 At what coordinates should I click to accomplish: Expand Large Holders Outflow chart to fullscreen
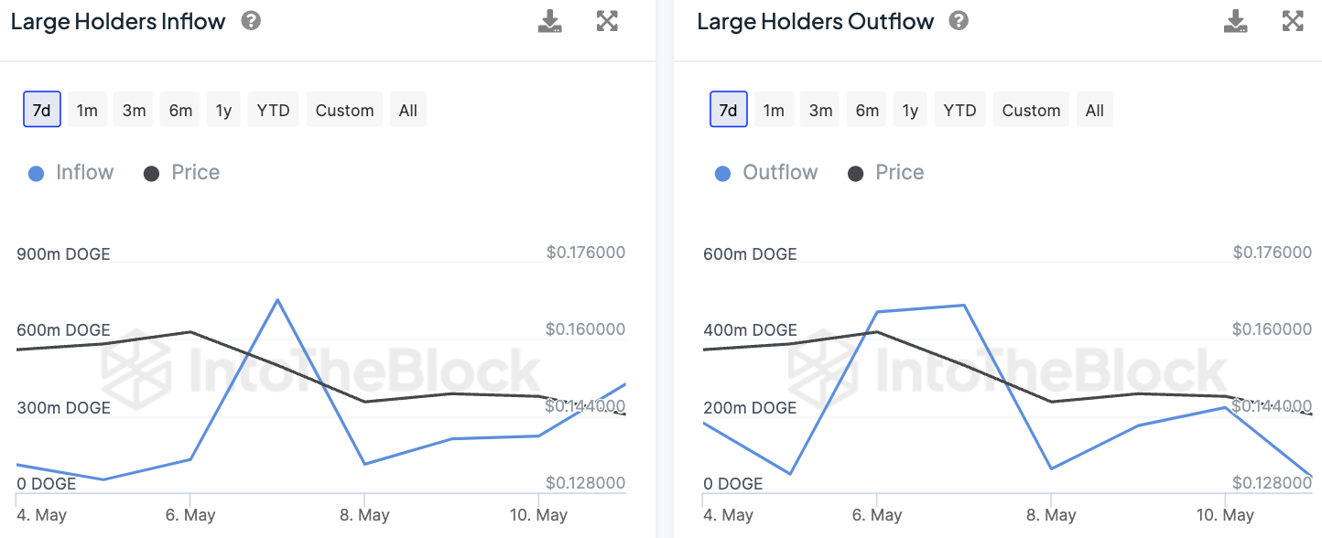1293,21
